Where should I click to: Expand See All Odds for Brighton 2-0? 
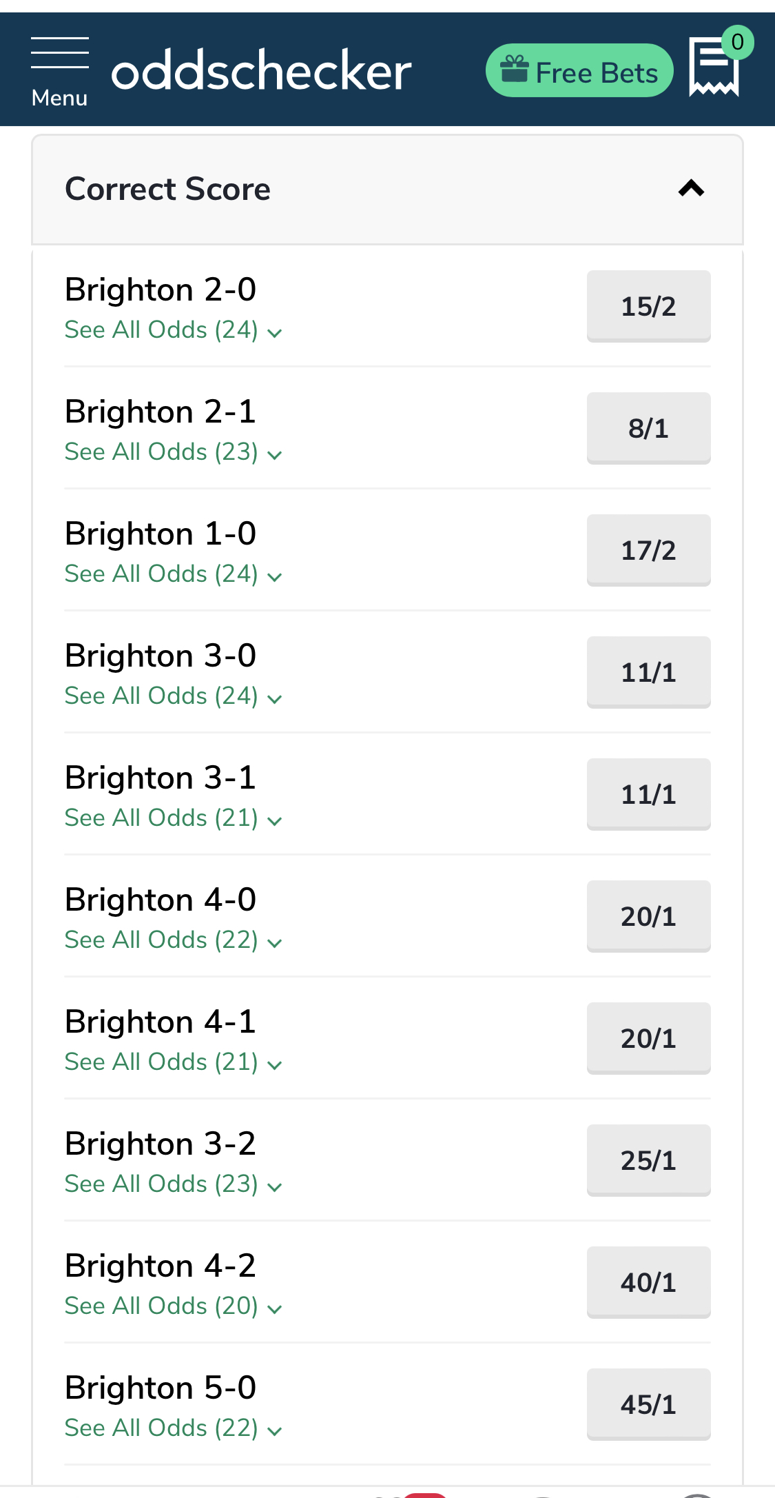point(174,330)
